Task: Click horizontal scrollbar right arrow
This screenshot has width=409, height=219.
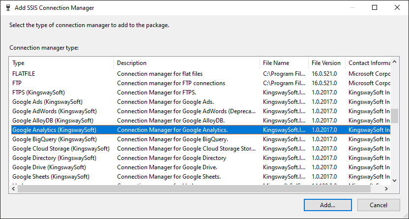Action: coord(386,188)
